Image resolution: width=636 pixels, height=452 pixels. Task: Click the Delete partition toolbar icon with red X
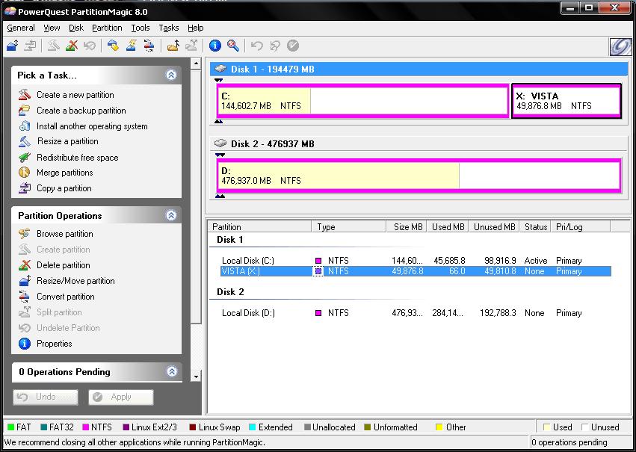pos(72,46)
